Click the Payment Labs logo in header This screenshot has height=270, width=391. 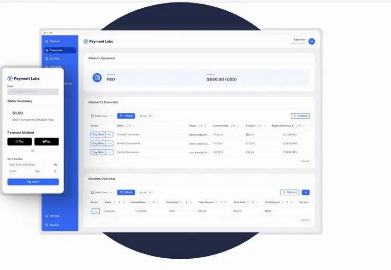98,42
